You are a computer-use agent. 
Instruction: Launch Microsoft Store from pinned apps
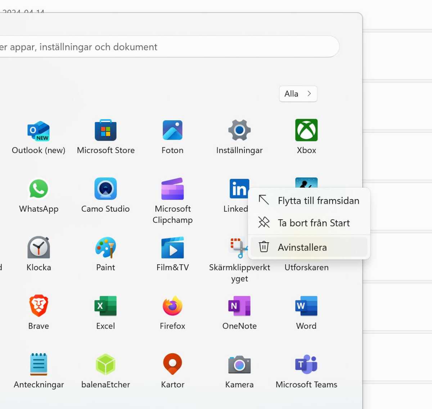tap(105, 131)
